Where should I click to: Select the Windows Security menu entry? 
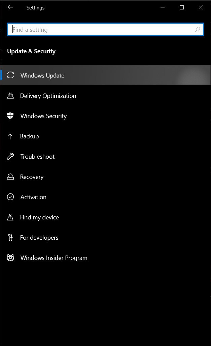(105, 116)
